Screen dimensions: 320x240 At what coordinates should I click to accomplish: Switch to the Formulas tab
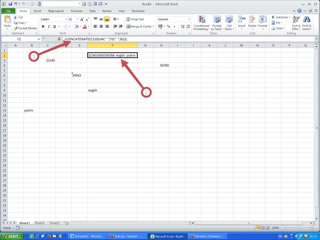pyautogui.click(x=76, y=11)
